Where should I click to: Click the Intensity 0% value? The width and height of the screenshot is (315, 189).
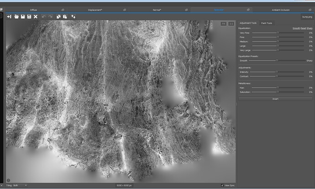point(310,72)
